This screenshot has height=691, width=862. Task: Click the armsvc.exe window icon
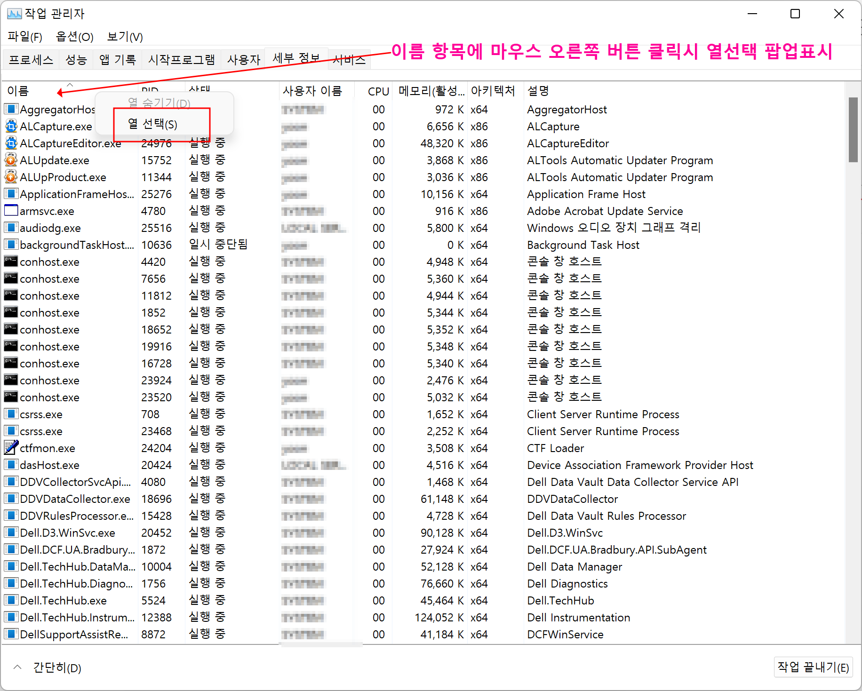pyautogui.click(x=11, y=211)
